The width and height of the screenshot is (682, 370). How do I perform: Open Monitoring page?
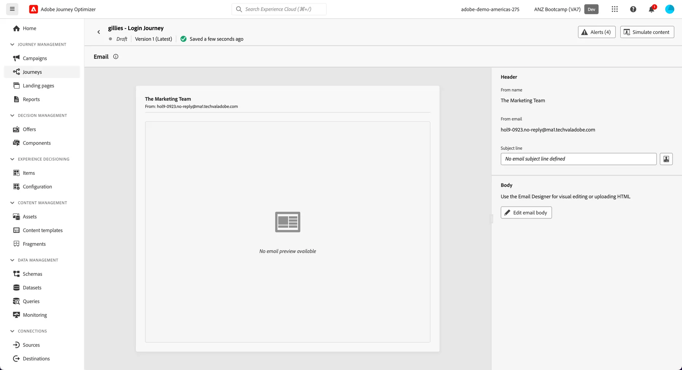42,315
